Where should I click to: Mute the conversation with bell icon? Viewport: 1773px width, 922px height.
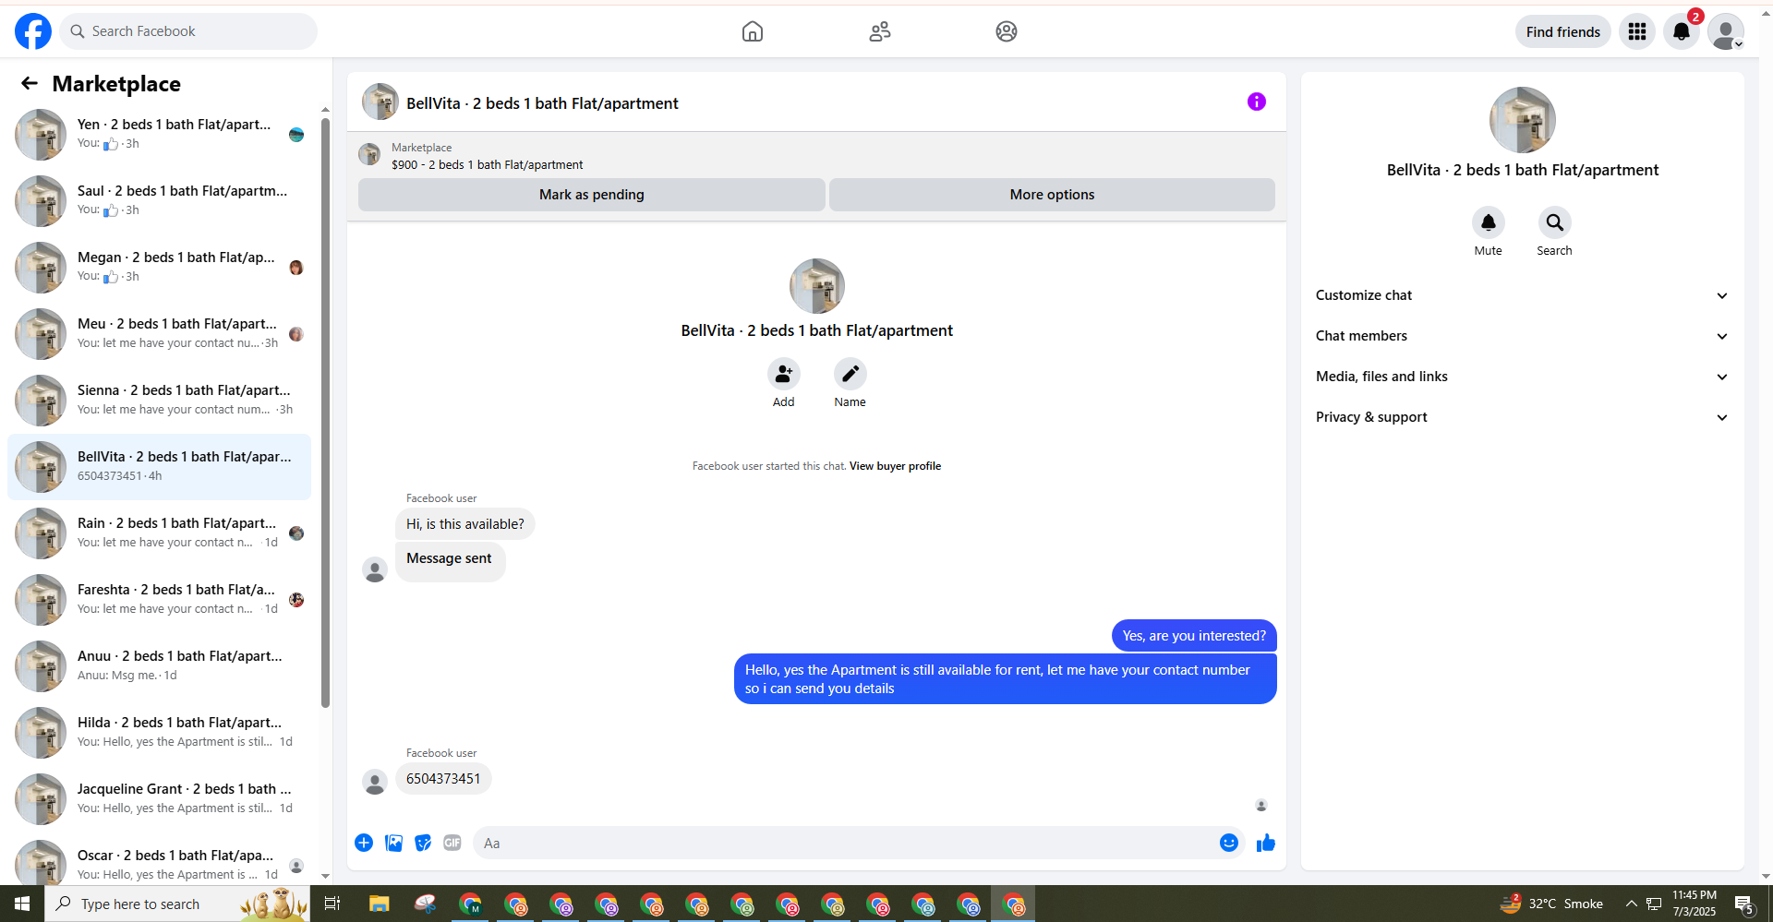1489,222
